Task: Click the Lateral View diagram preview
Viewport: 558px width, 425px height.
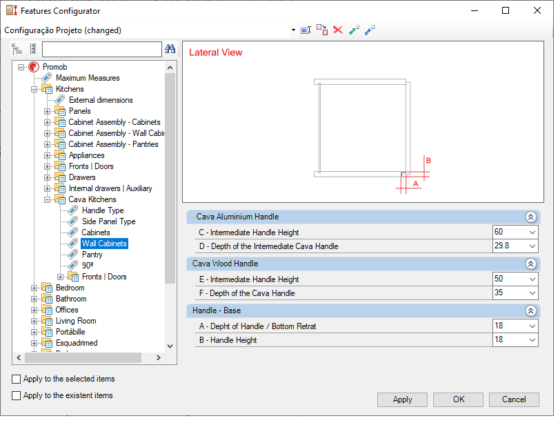Action: (x=363, y=121)
